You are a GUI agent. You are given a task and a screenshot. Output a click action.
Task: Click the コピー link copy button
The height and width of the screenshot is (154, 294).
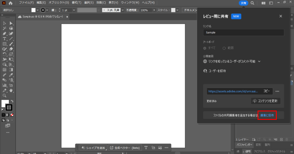pyautogui.click(x=267, y=91)
